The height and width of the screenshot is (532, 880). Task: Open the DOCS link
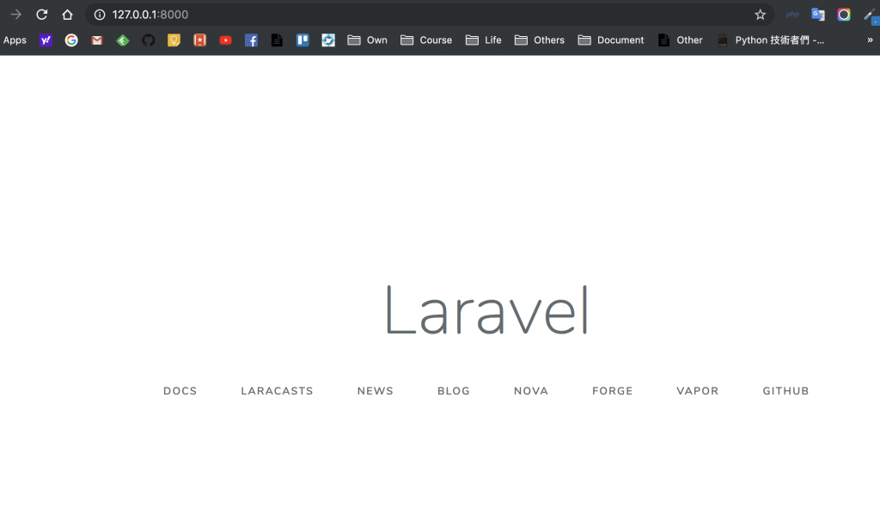click(x=180, y=390)
